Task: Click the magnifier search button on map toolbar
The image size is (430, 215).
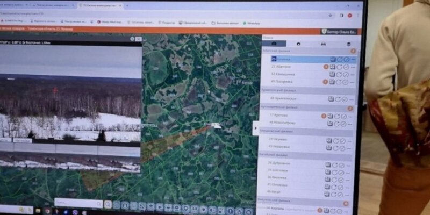Action: pos(108,204)
